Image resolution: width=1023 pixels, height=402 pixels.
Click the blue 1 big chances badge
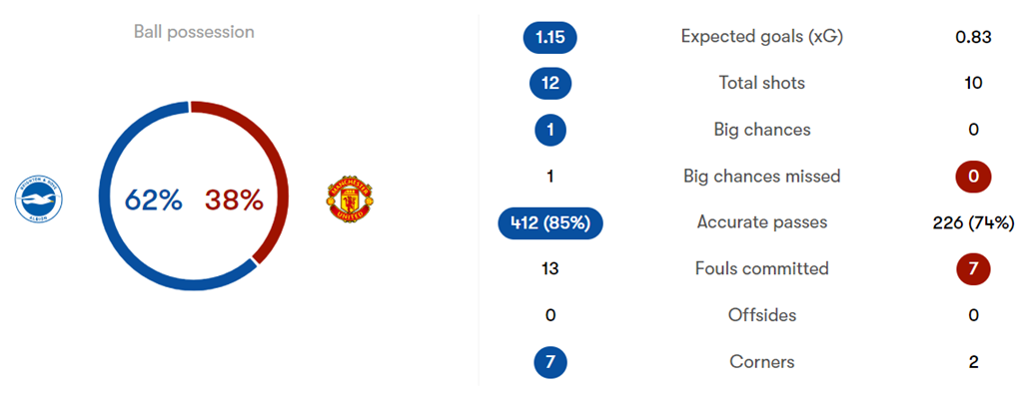point(549,130)
